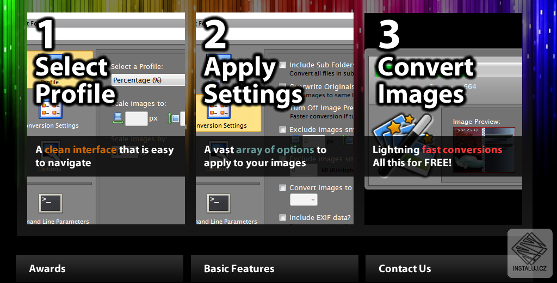The width and height of the screenshot is (557, 283).
Task: Click the 'fast conversions' red text
Action: [462, 150]
